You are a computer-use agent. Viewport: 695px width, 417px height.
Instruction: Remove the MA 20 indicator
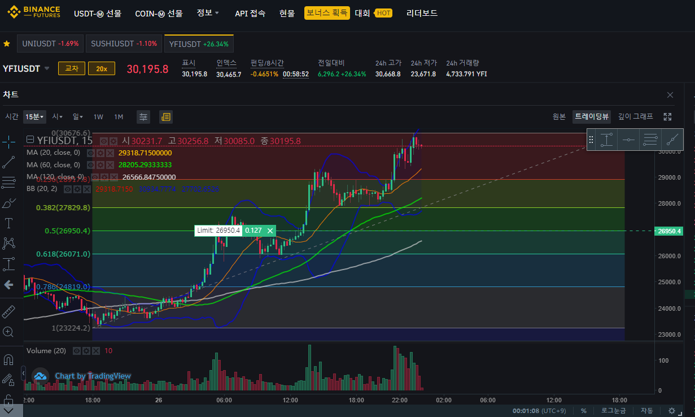[x=110, y=153]
